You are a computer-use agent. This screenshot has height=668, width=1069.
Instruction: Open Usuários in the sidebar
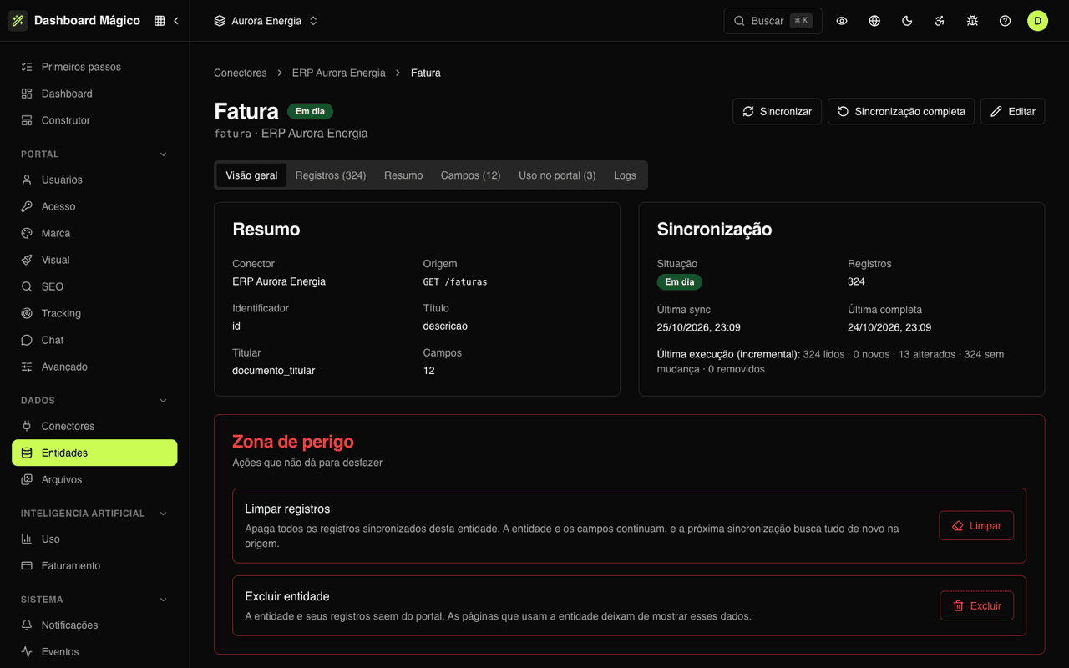(94, 180)
